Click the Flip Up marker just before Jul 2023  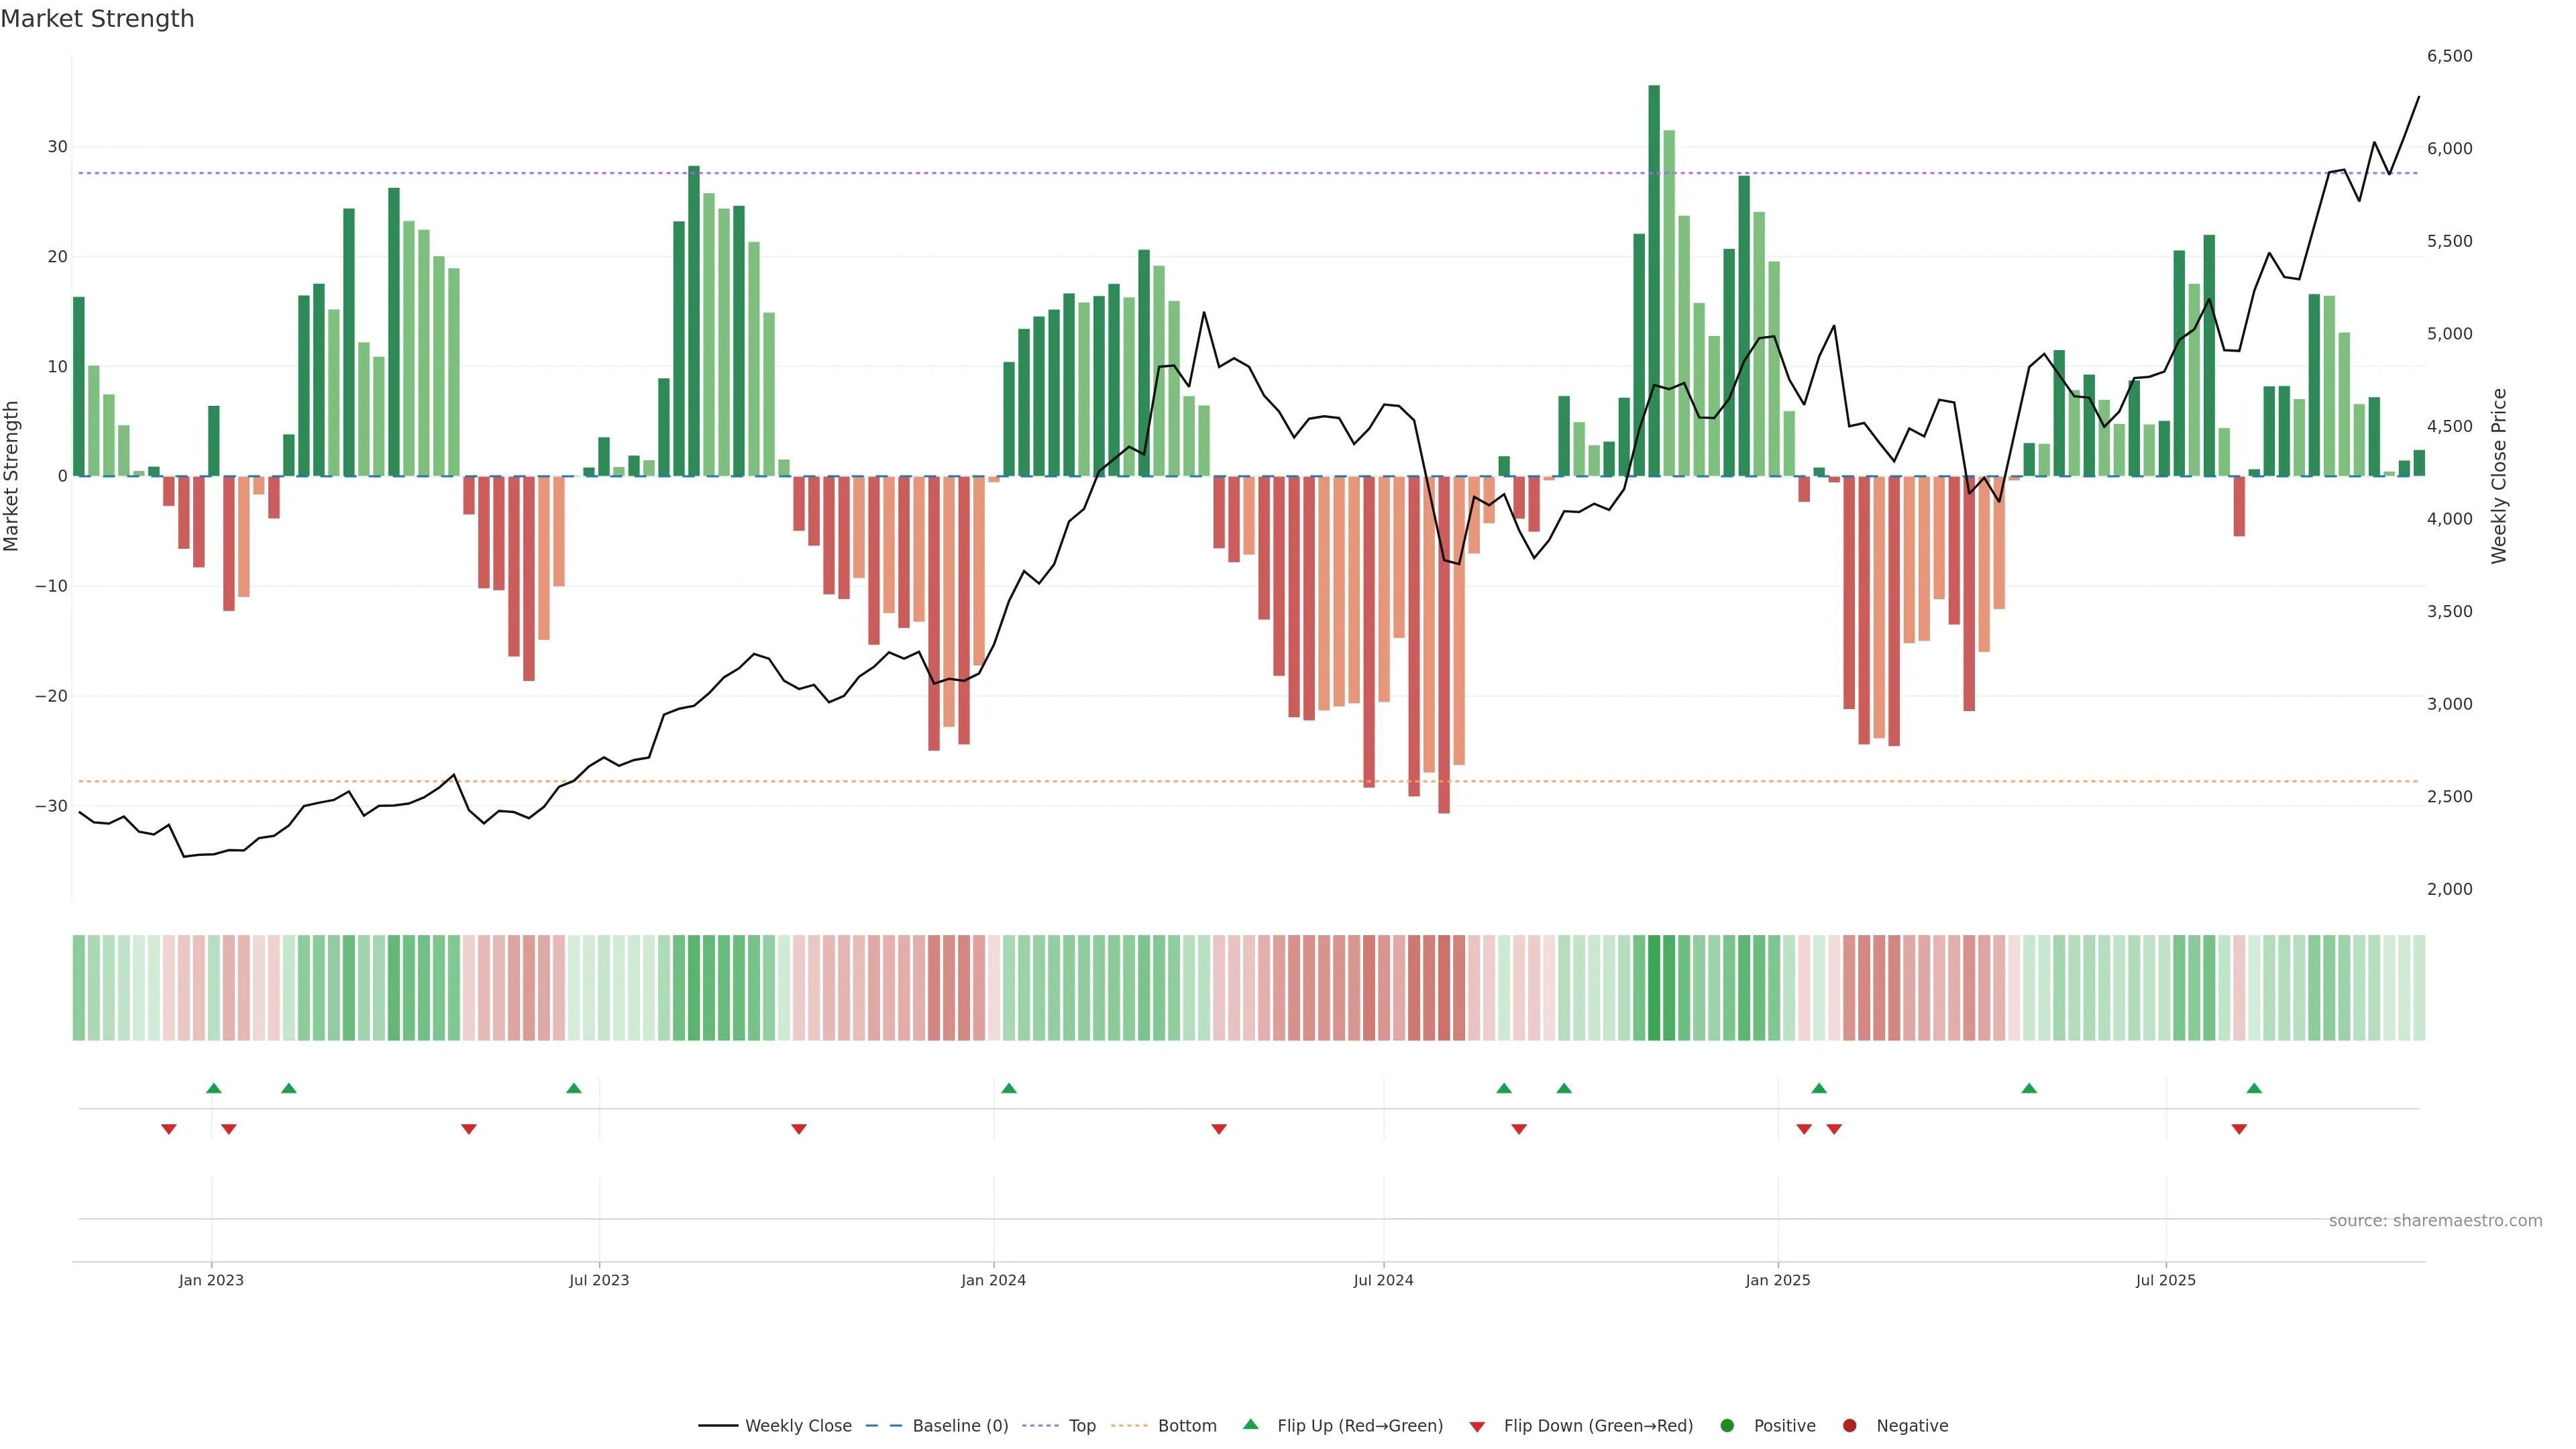574,1088
